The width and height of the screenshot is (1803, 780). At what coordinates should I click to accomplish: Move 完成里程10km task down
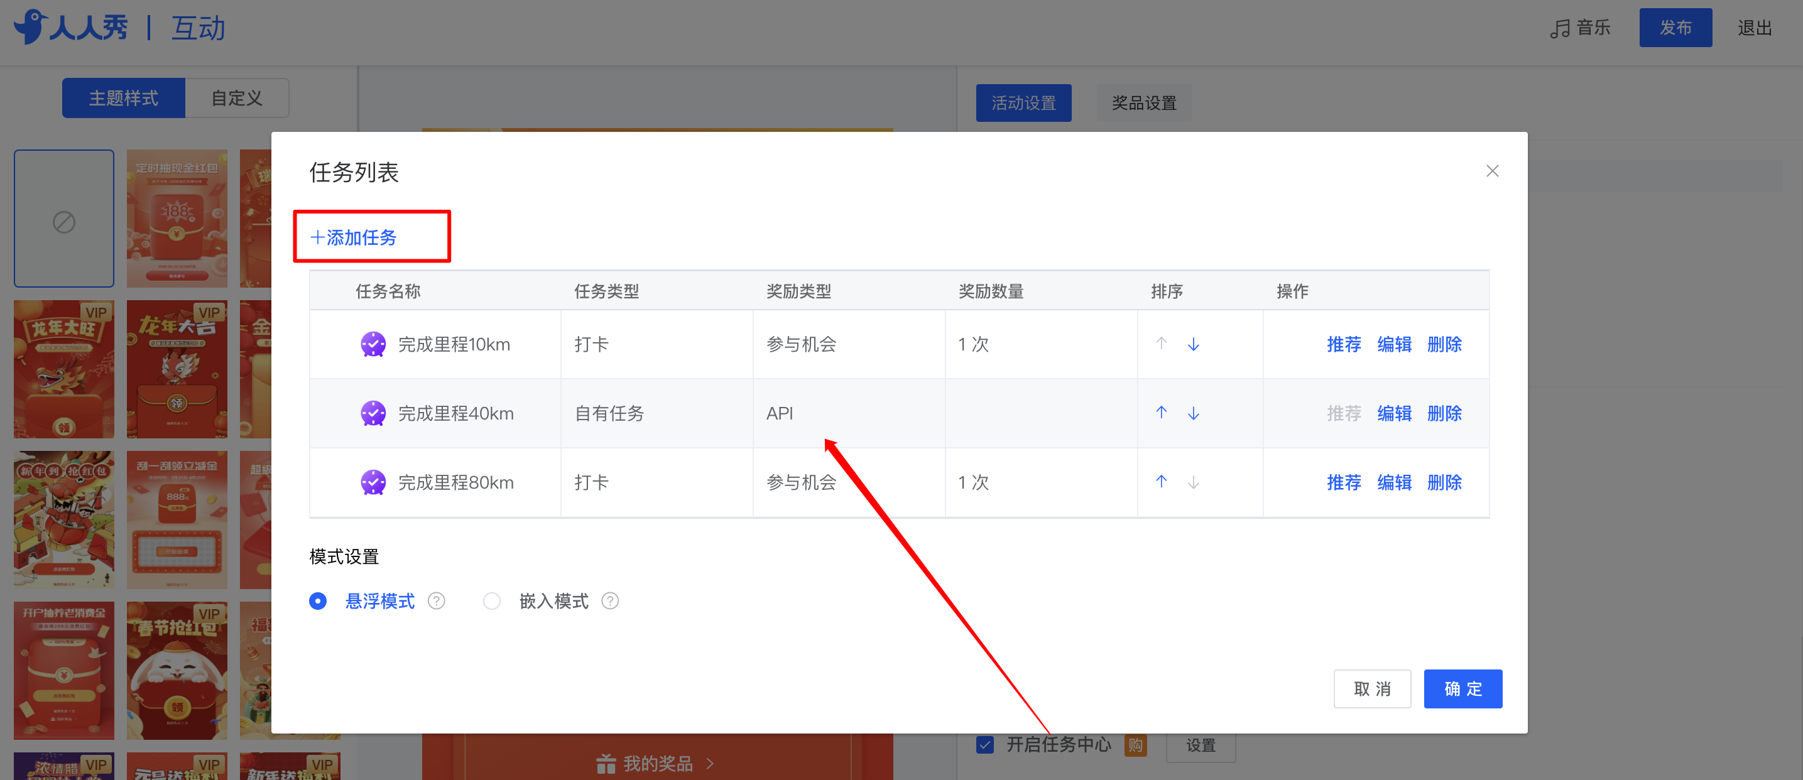1194,344
